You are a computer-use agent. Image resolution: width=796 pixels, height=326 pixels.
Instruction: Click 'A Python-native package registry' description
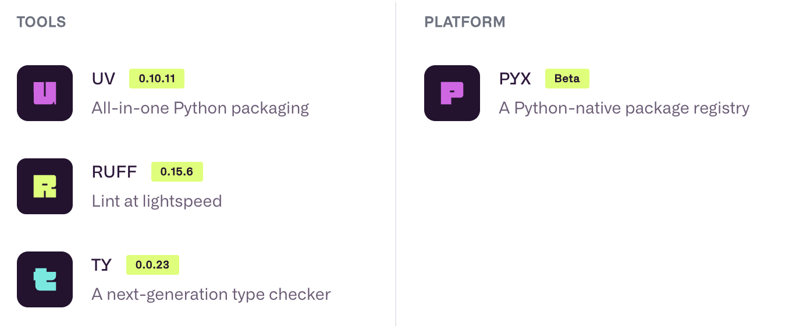pos(624,108)
